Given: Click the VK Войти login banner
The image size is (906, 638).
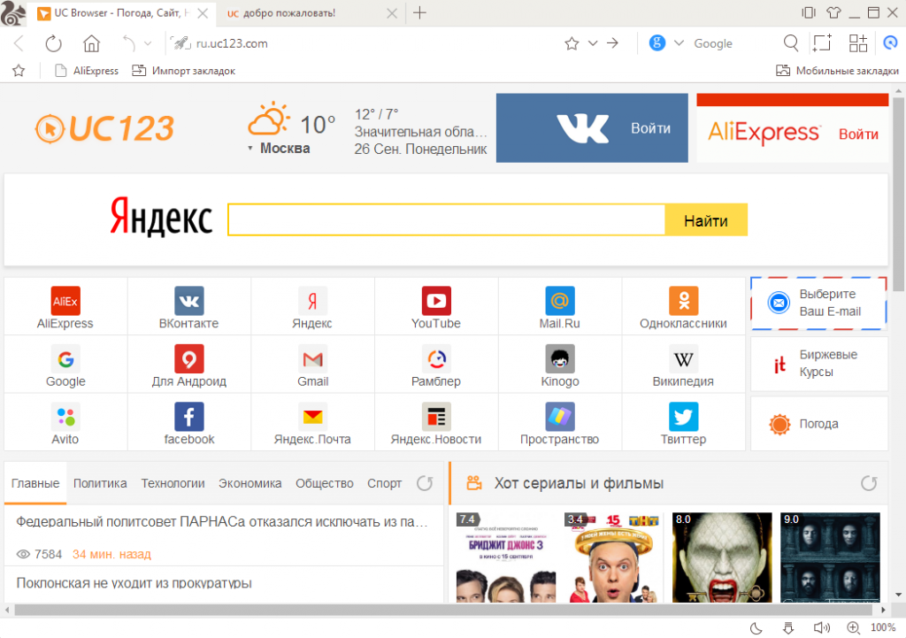Looking at the screenshot, I should pos(592,127).
